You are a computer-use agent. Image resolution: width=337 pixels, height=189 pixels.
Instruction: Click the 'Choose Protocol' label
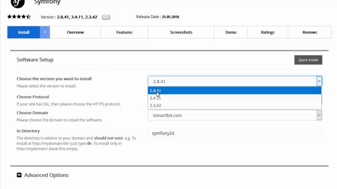tap(33, 97)
